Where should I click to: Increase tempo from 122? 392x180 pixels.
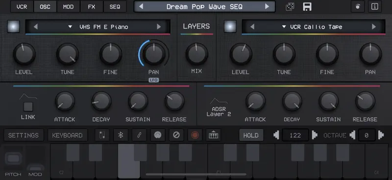[315, 135]
